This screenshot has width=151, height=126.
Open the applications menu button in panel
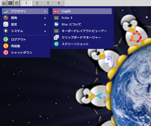(x=4, y=3)
